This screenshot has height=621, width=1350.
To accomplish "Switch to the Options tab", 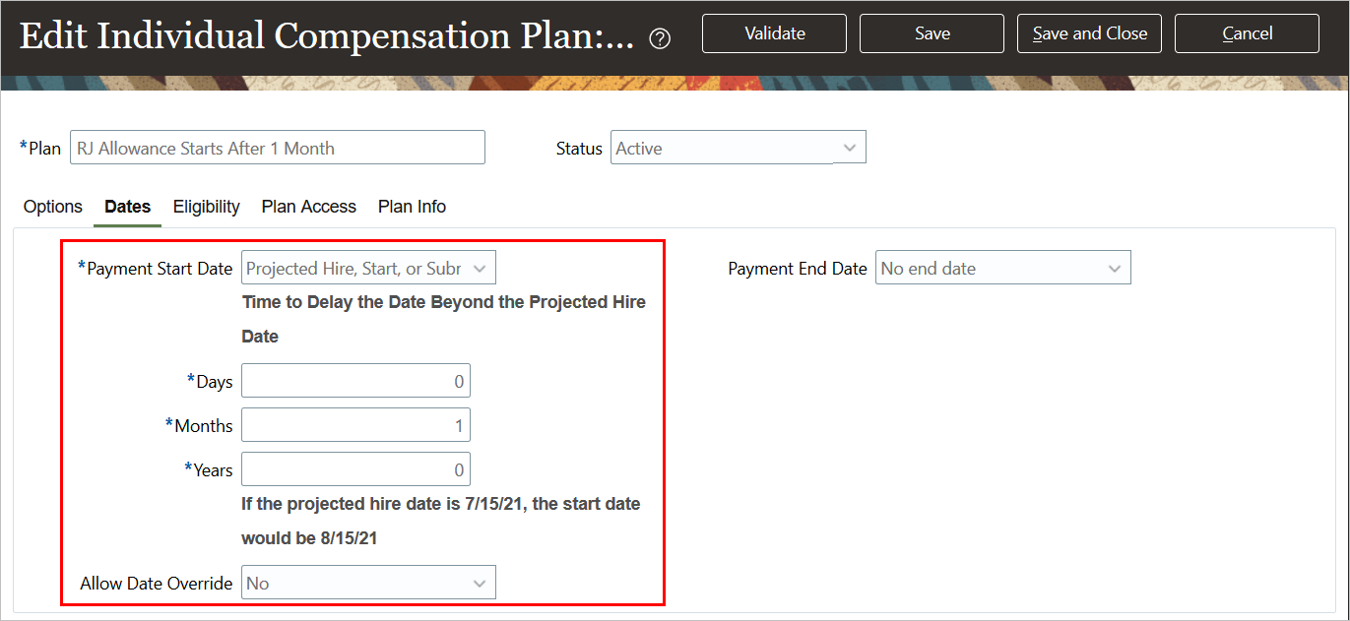I will pos(53,207).
